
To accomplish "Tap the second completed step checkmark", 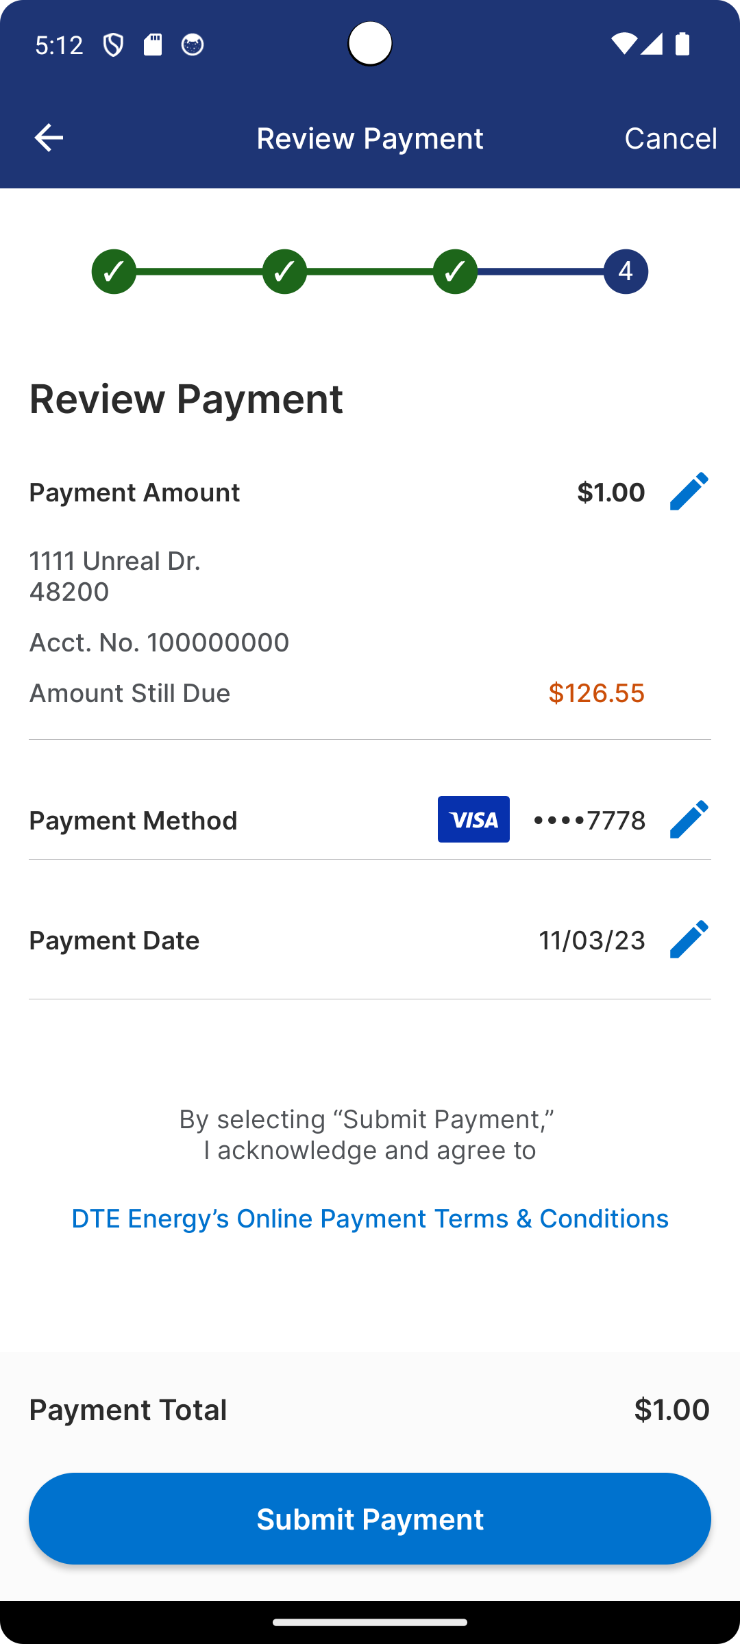I will coord(284,272).
